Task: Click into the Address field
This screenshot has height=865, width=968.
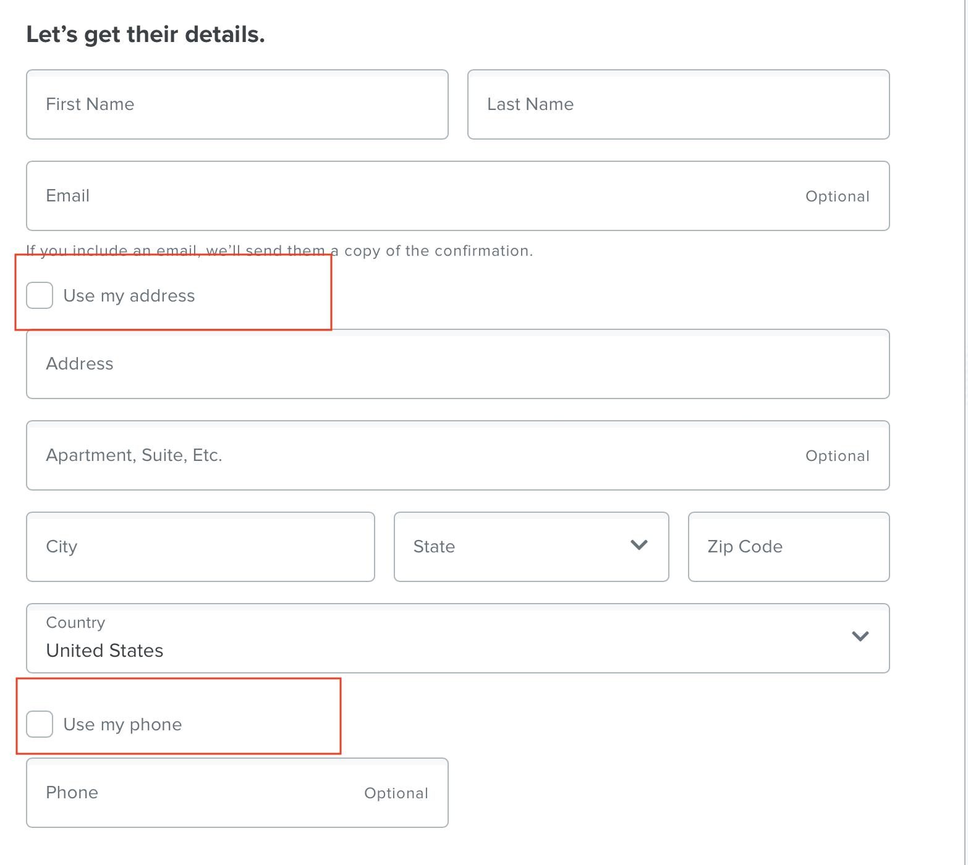Action: [x=457, y=364]
